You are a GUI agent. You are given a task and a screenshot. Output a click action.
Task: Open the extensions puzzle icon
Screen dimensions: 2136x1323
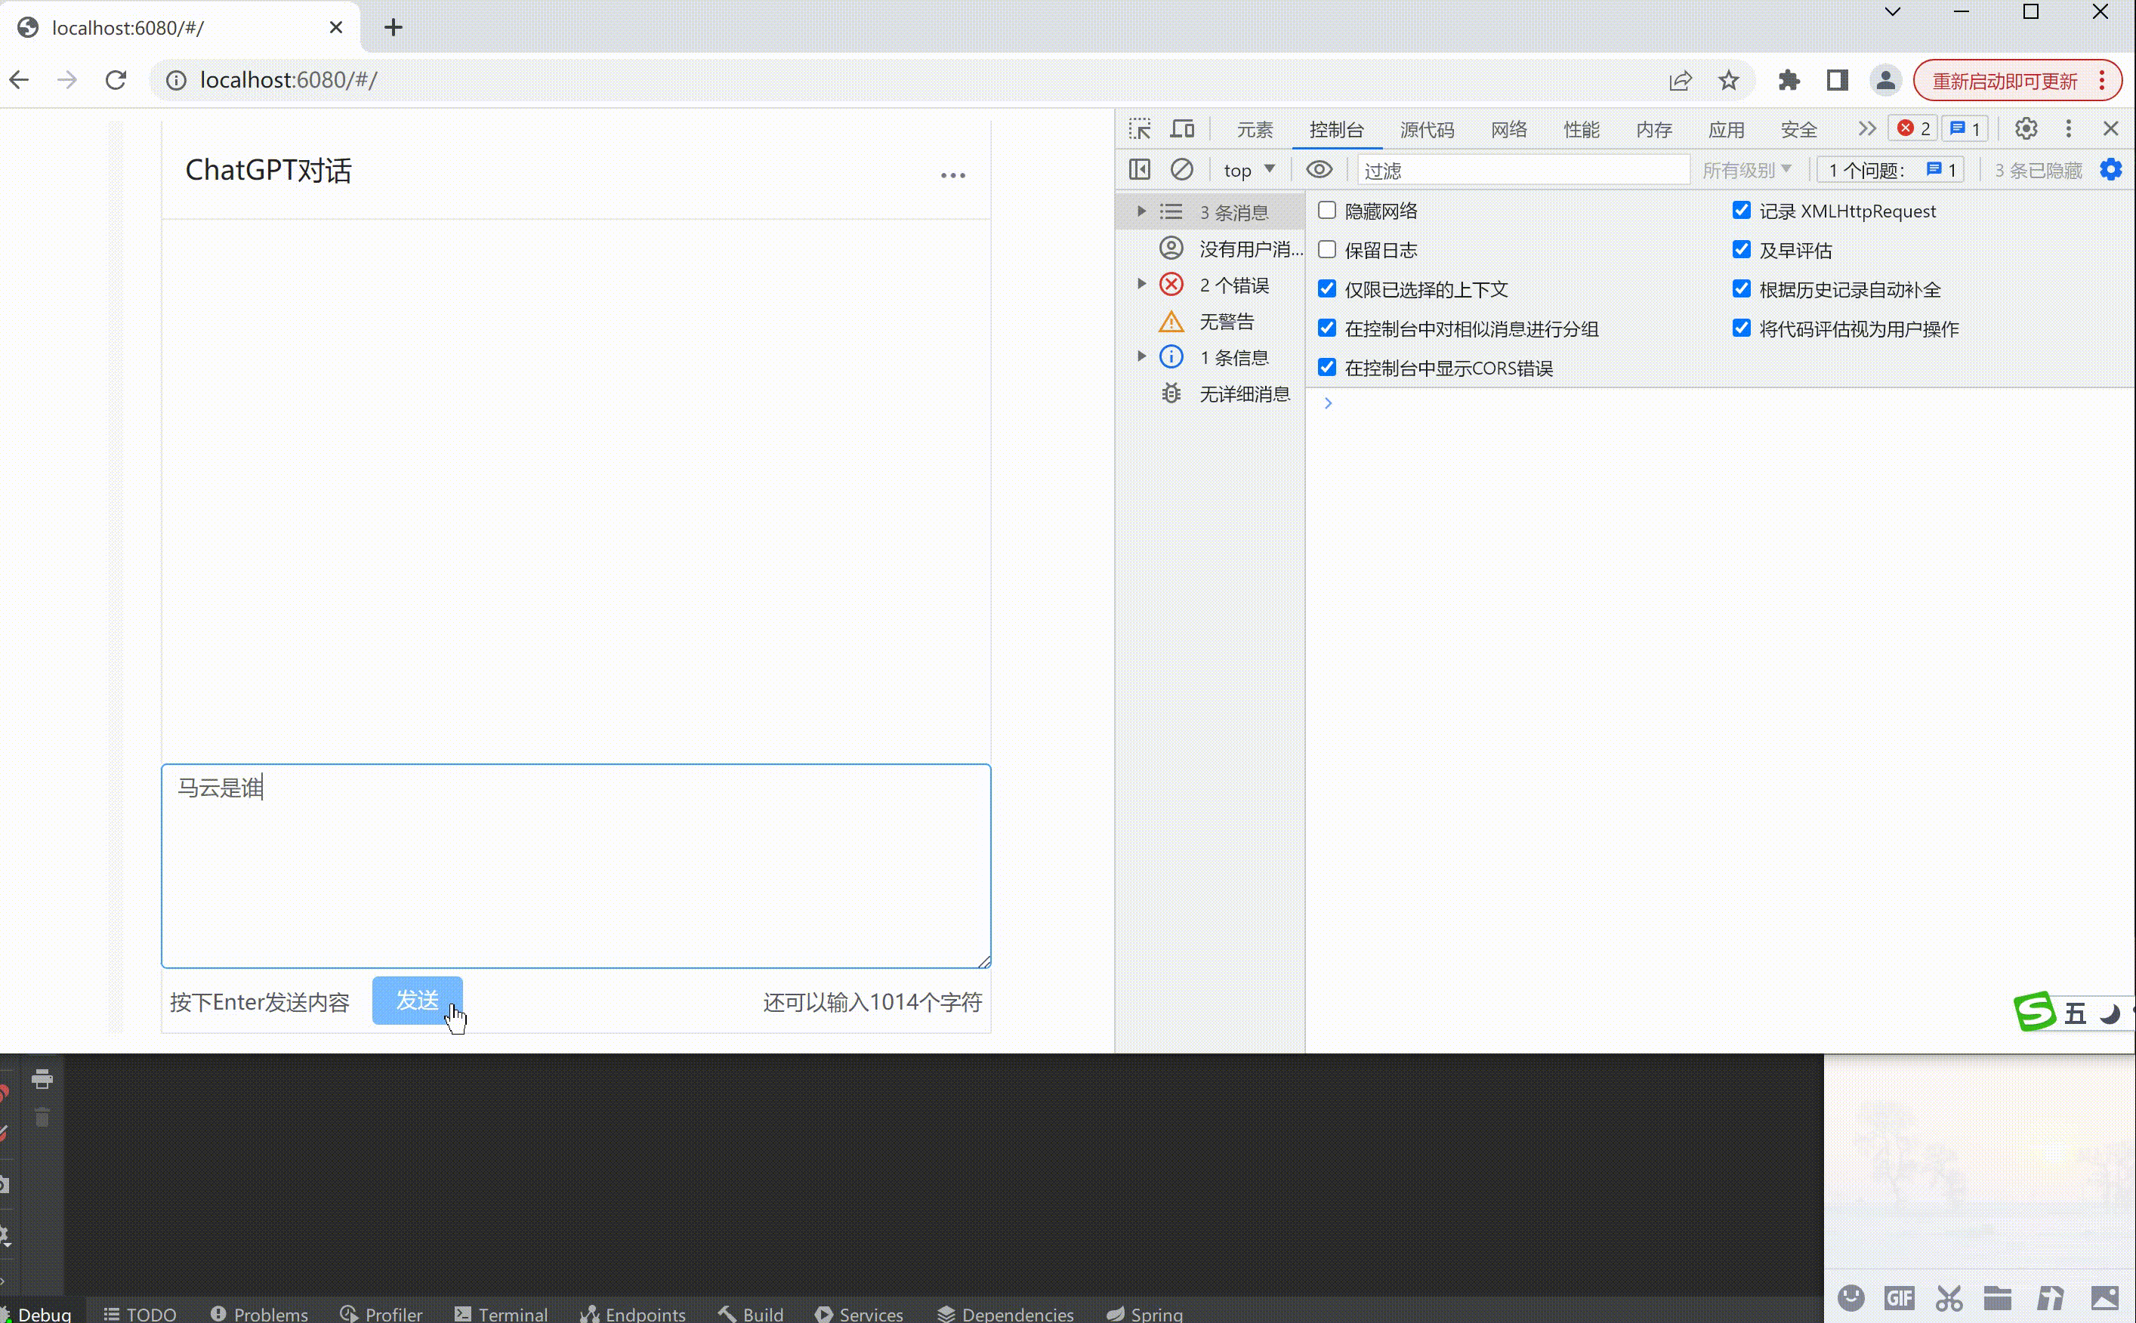[x=1789, y=81]
